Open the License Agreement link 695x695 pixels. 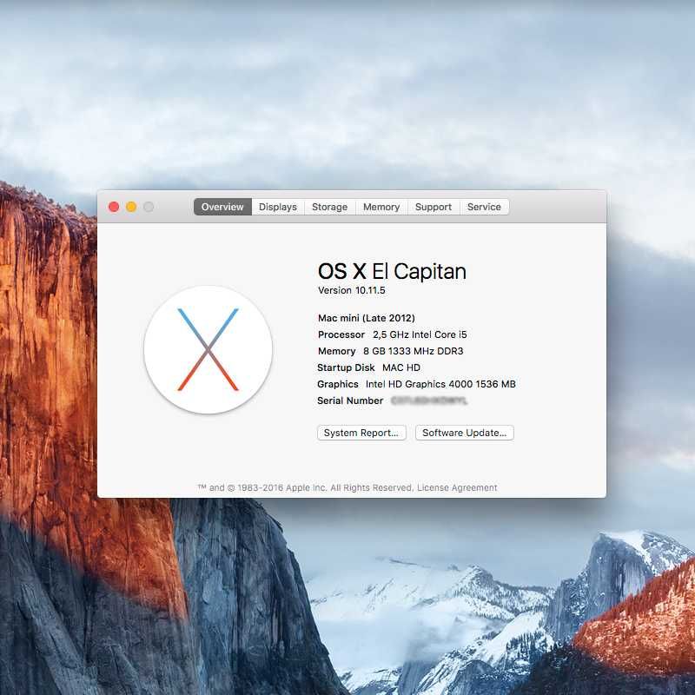pyautogui.click(x=457, y=487)
